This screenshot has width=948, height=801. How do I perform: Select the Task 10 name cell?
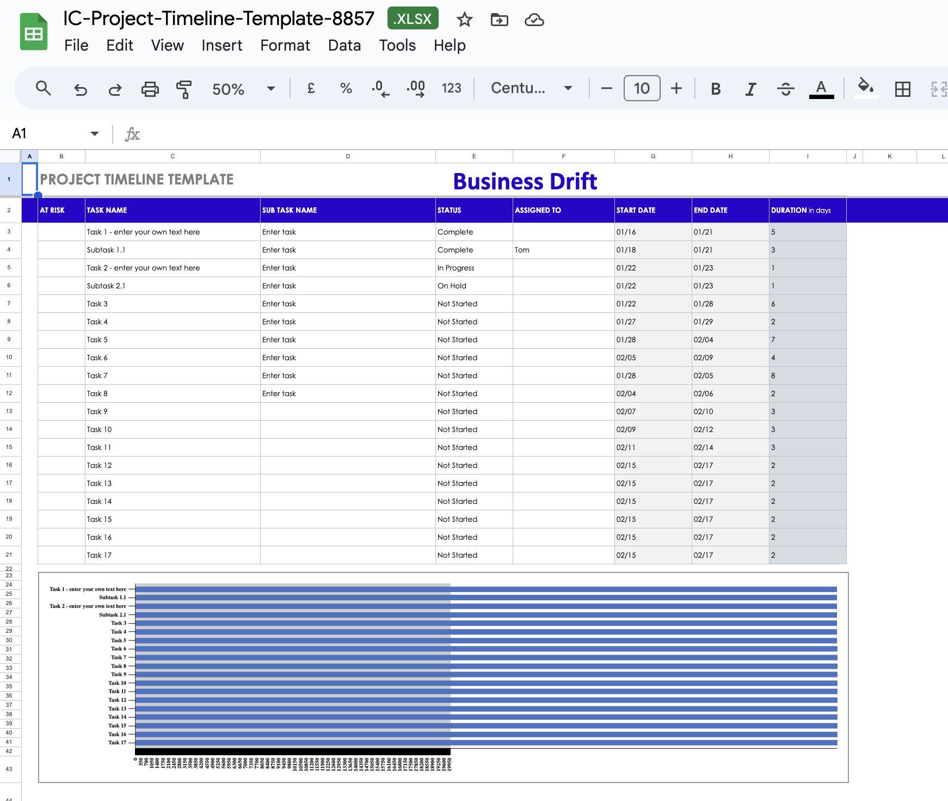coord(173,429)
